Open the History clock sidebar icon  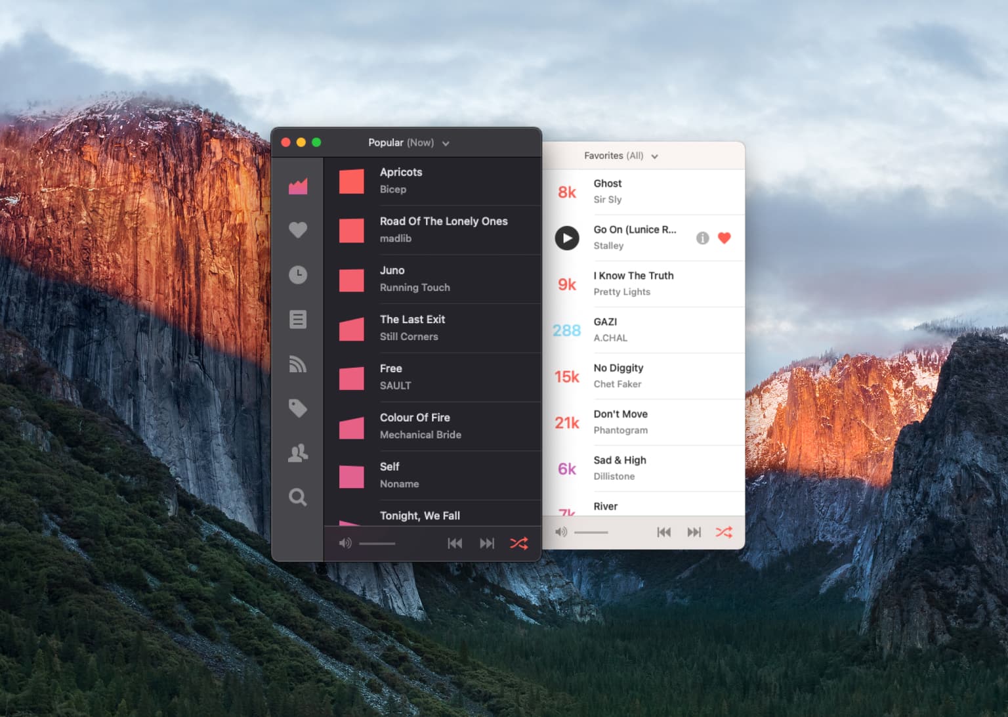[298, 274]
